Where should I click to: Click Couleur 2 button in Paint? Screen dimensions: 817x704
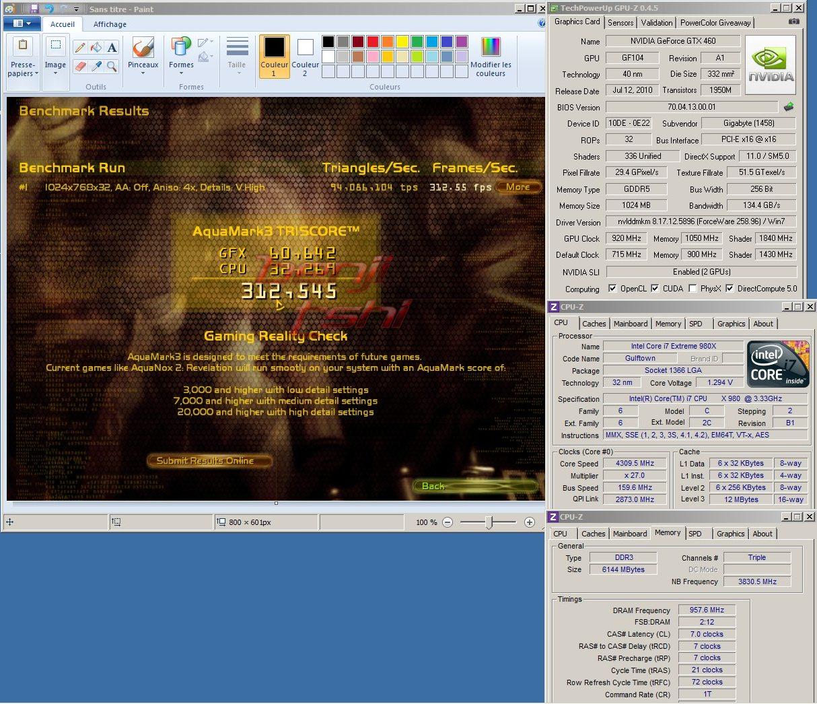[305, 57]
